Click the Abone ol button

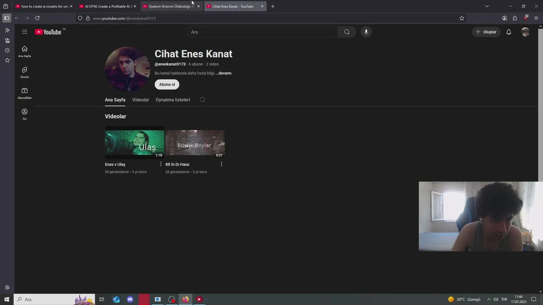coord(167,84)
